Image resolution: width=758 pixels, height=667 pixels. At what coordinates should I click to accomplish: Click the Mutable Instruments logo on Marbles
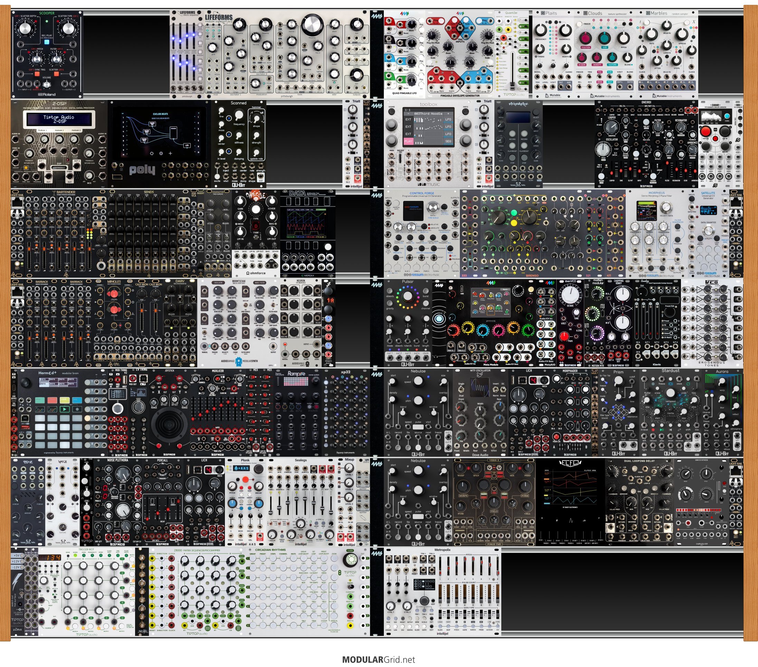click(667, 96)
